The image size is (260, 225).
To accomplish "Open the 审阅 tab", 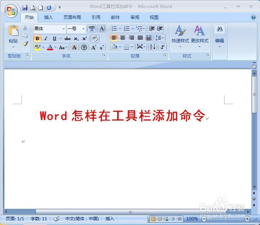I will pos(135,17).
